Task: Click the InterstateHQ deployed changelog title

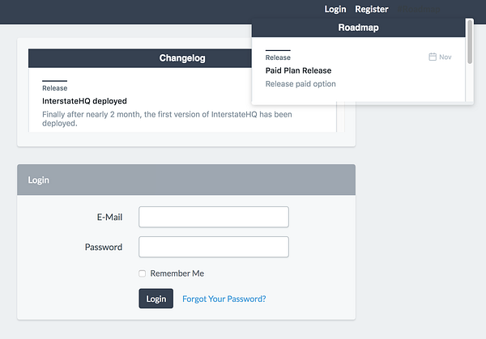Action: 84,101
